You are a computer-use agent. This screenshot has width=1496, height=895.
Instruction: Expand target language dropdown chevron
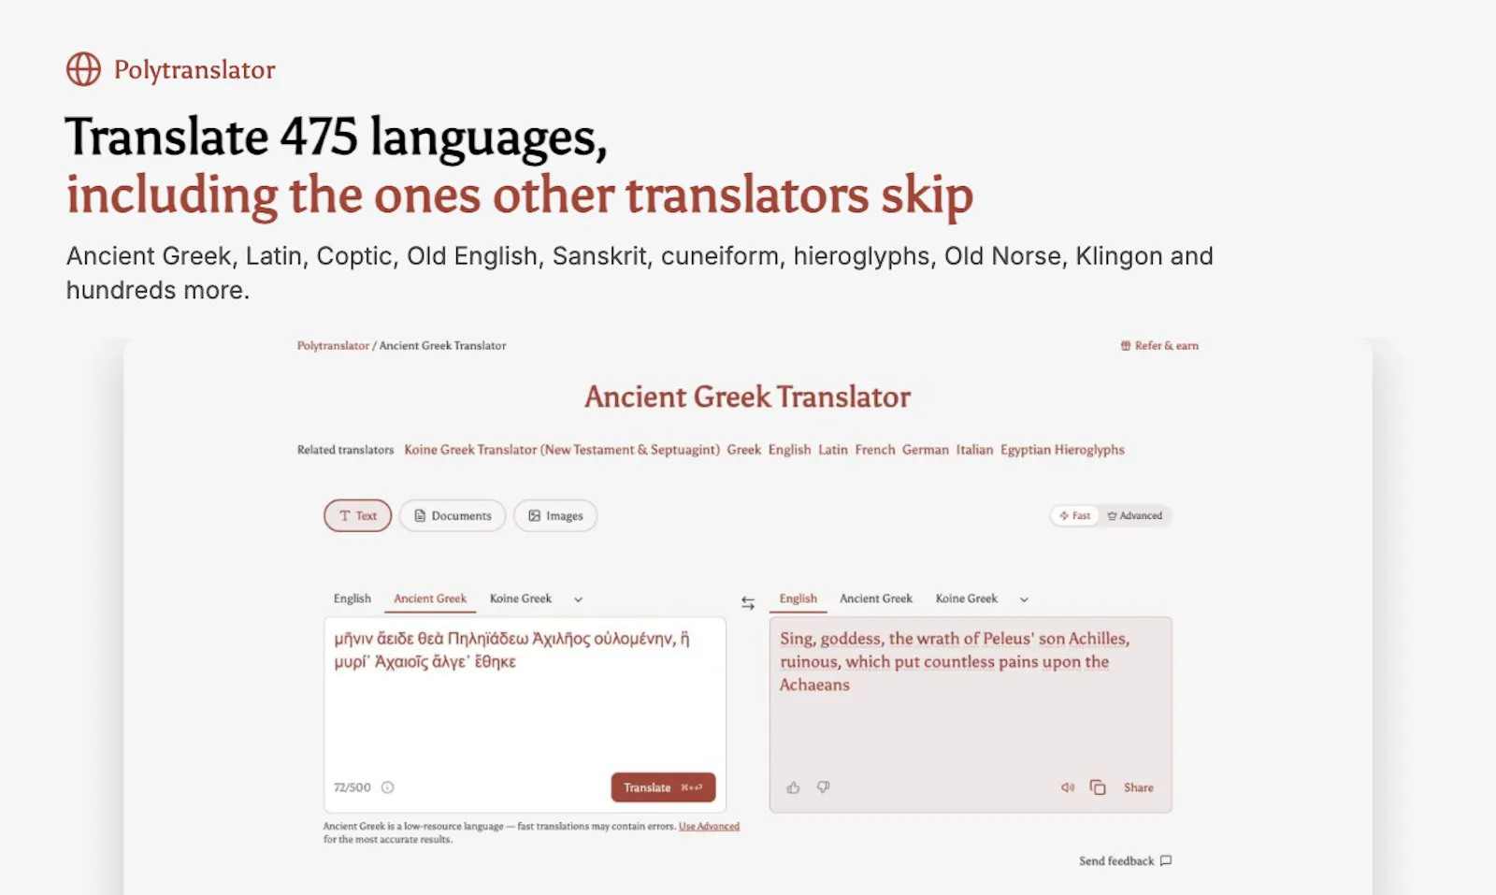[x=1024, y=599]
